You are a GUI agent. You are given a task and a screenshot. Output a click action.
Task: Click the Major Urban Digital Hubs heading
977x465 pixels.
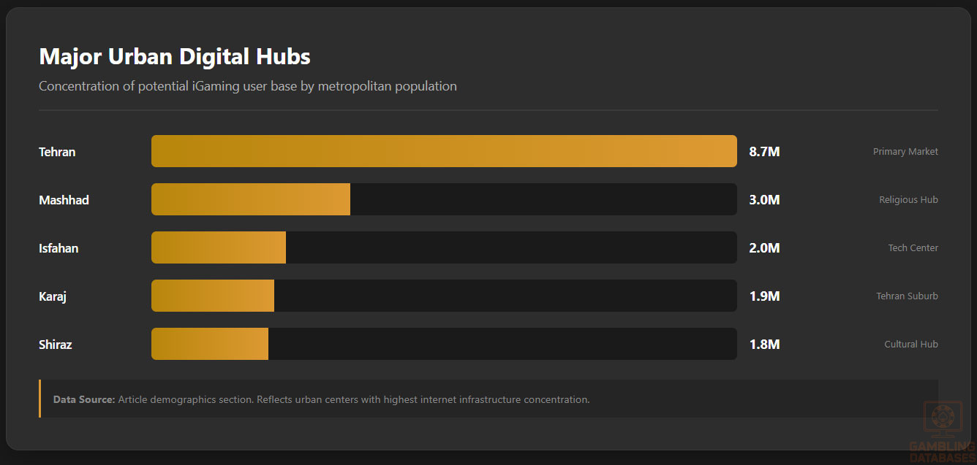pos(175,57)
